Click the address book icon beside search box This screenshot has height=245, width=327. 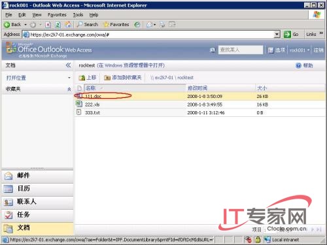(212, 50)
